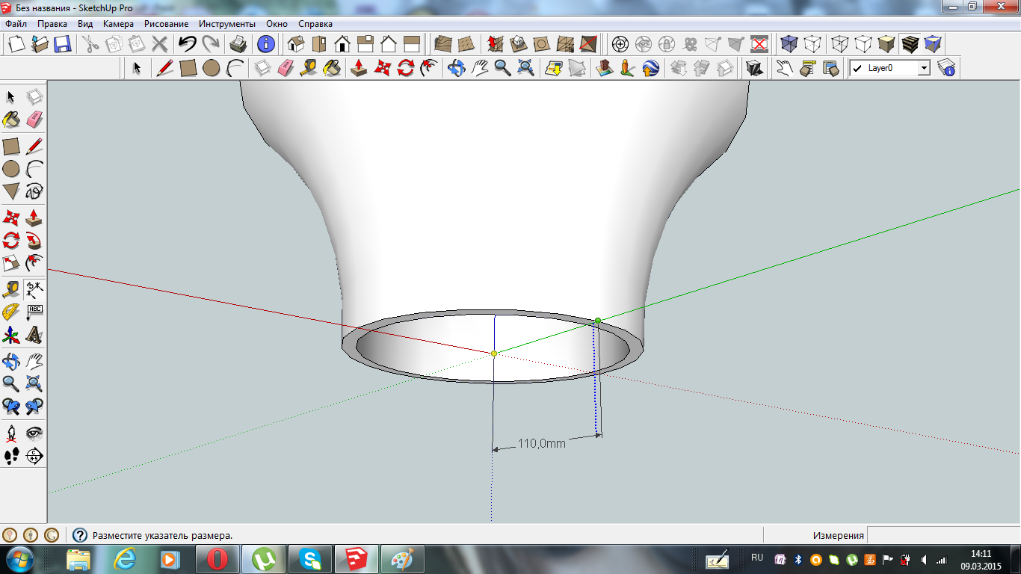Click the Paint Bucket in top toolbar

pyautogui.click(x=332, y=68)
